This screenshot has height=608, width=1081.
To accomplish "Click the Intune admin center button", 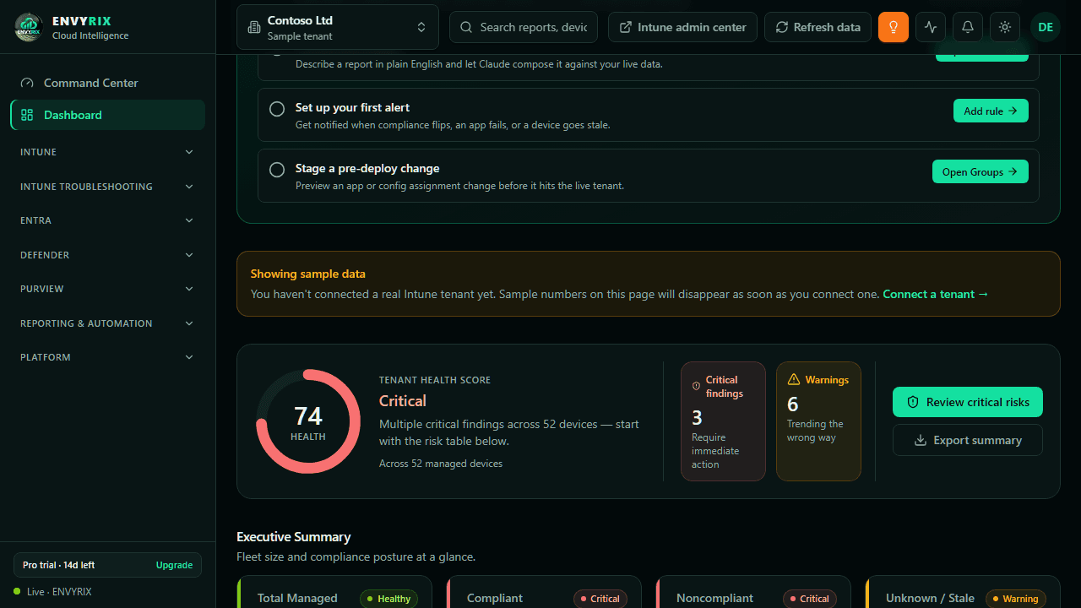I will pyautogui.click(x=683, y=27).
